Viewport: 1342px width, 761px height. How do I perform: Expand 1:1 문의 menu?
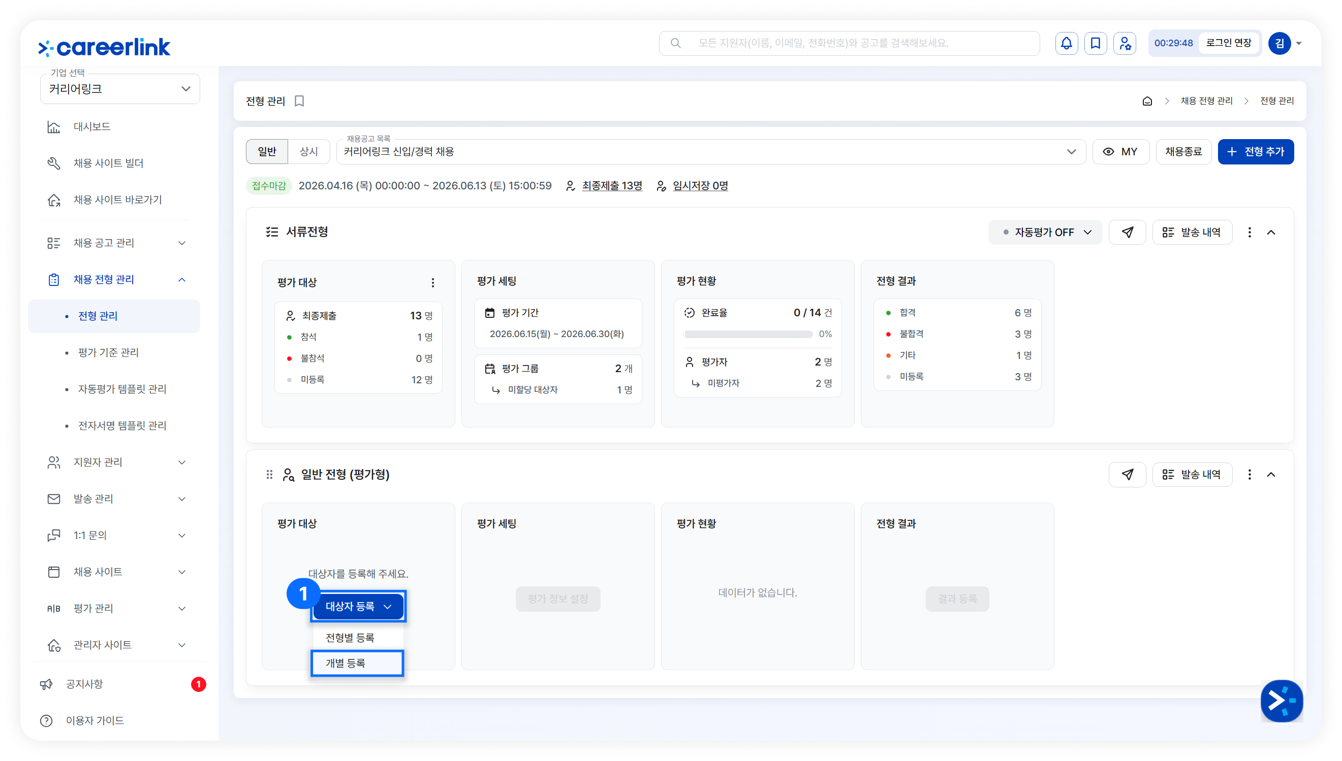click(x=115, y=536)
